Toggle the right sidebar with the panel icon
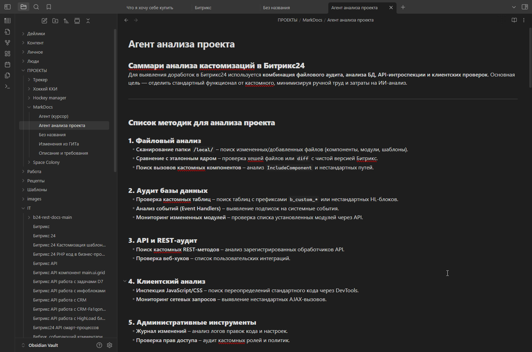Image resolution: width=532 pixels, height=352 pixels. tap(524, 6)
